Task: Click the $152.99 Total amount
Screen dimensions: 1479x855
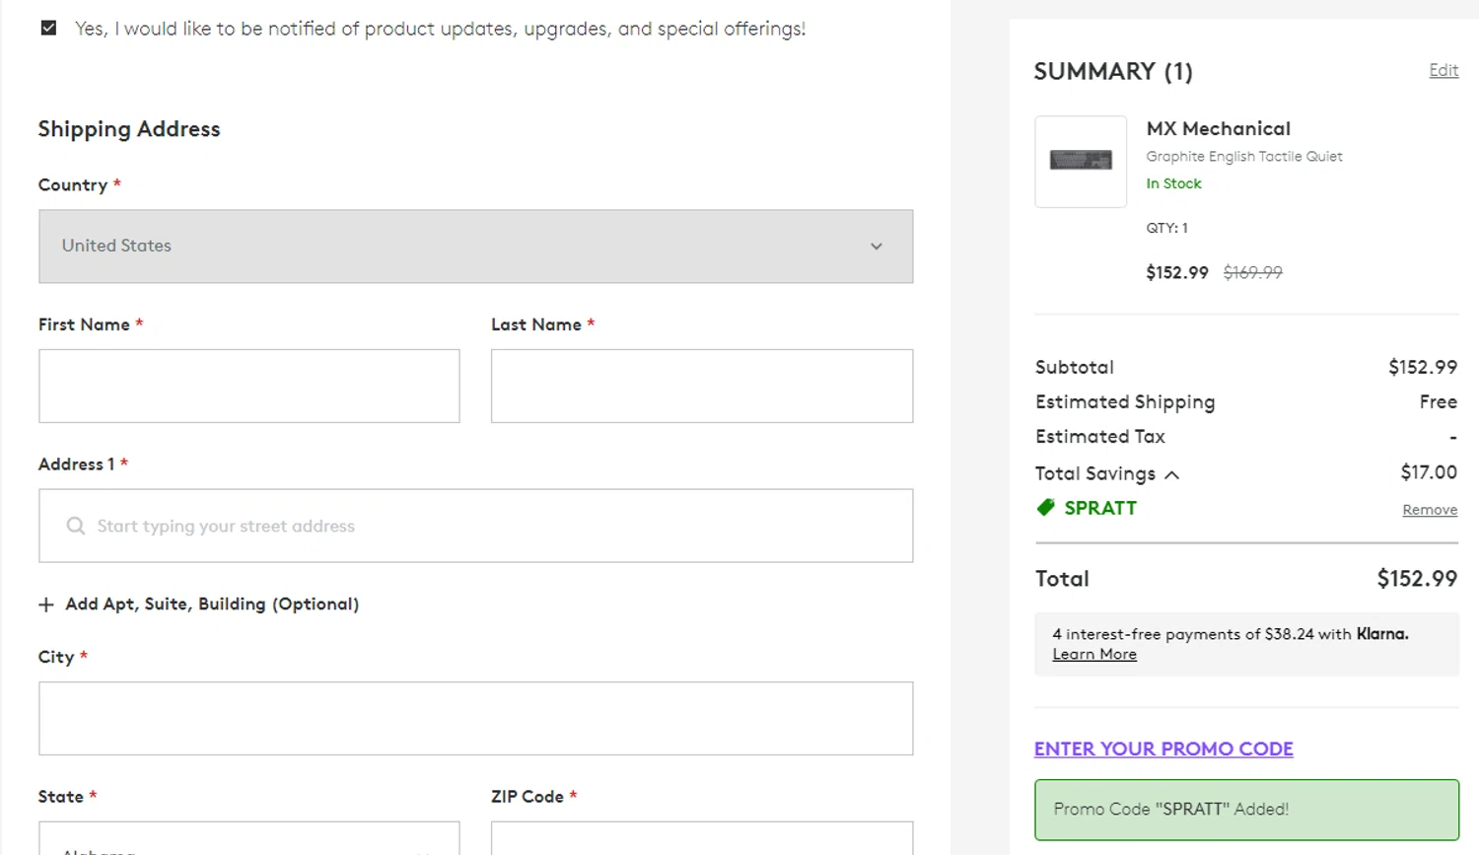Action: tap(1417, 579)
